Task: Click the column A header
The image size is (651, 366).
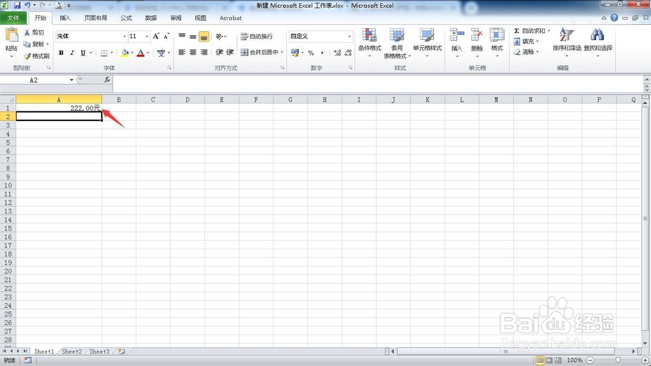Action: (59, 100)
